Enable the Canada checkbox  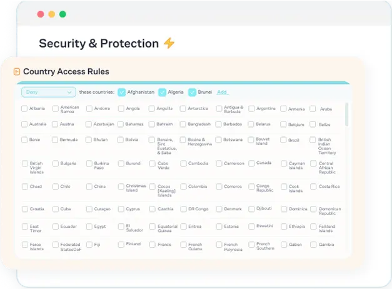251,163
